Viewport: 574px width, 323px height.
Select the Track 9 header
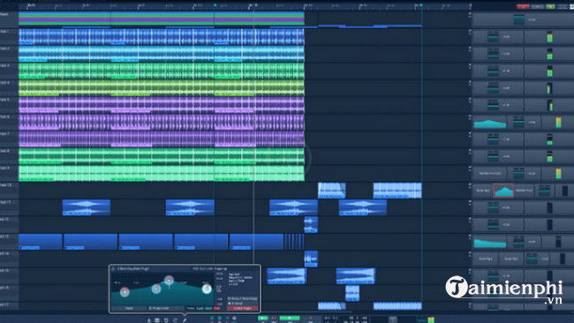pos(9,173)
